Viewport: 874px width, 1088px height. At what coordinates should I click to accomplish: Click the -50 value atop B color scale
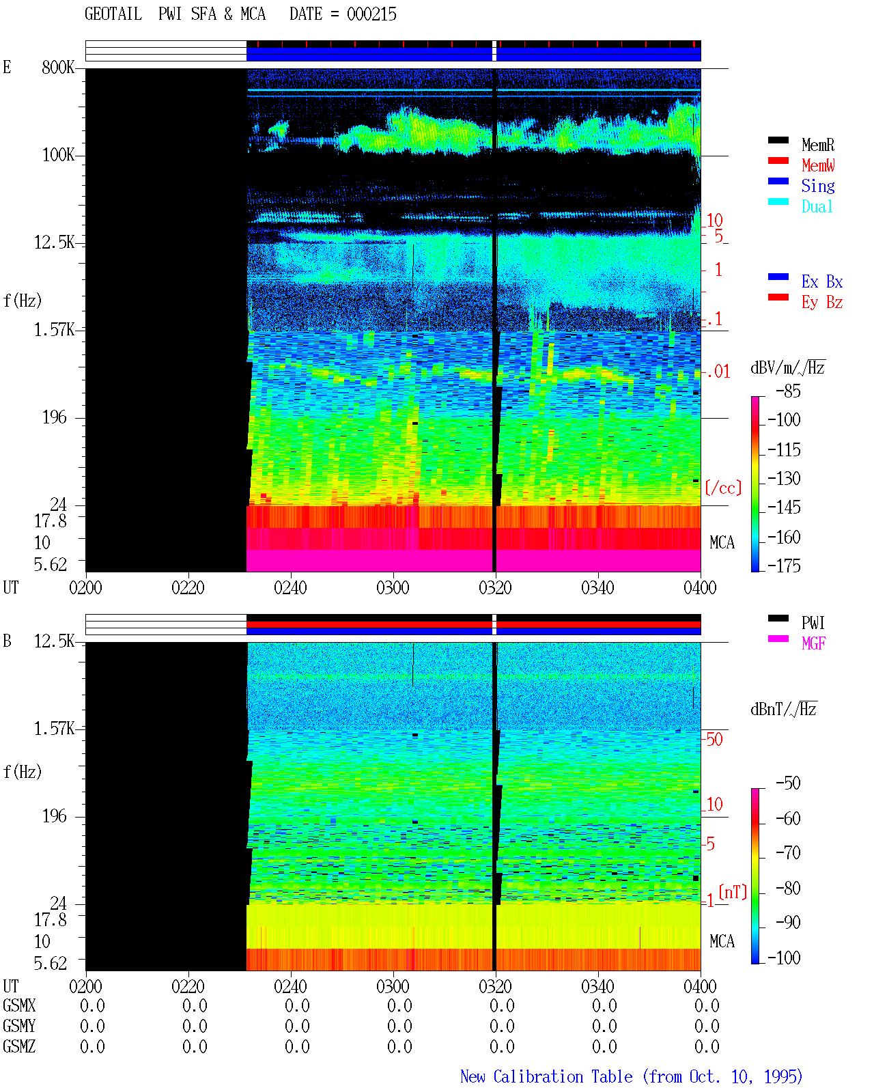[789, 783]
